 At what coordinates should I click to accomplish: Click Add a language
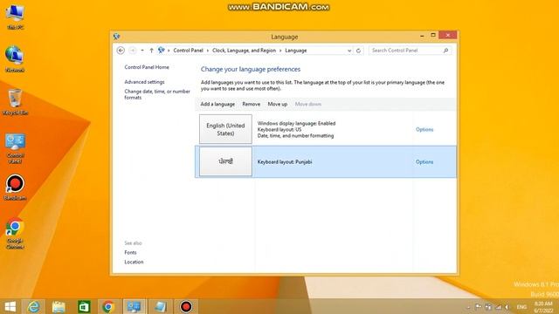click(x=217, y=104)
